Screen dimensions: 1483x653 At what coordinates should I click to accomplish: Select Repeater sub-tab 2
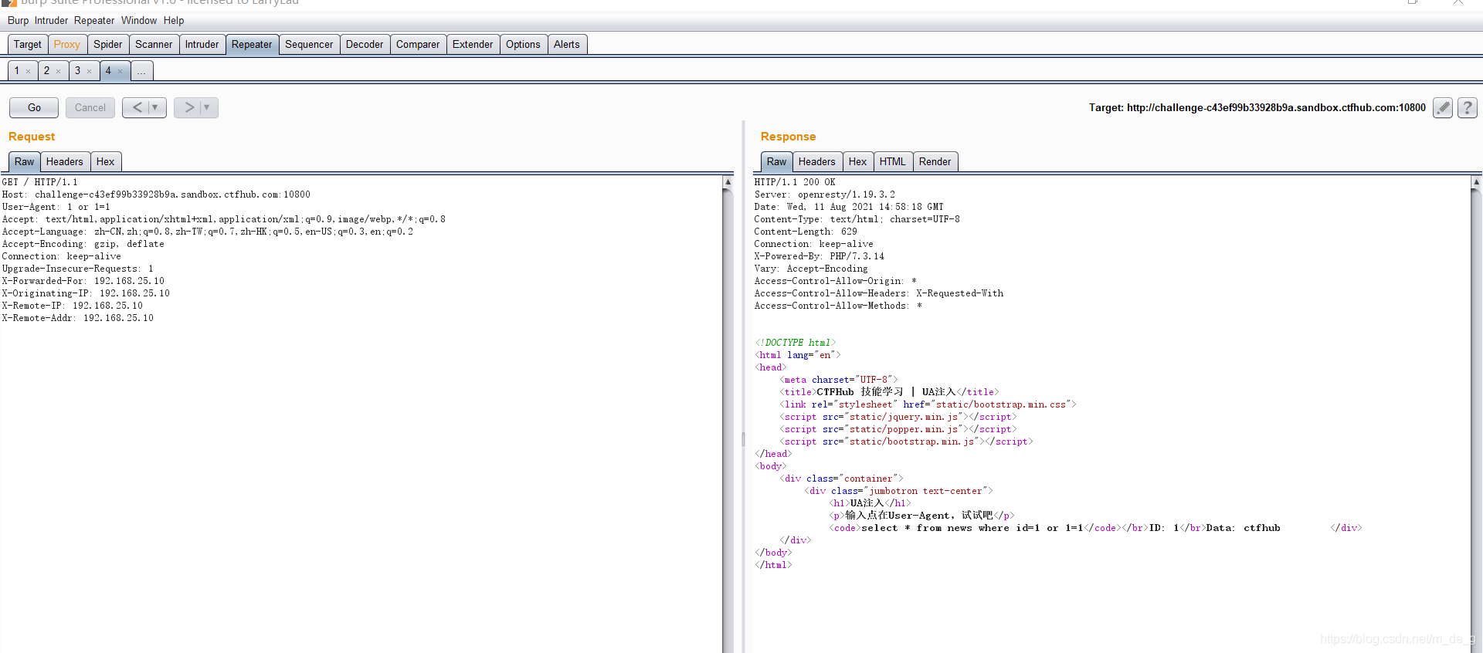pyautogui.click(x=46, y=71)
